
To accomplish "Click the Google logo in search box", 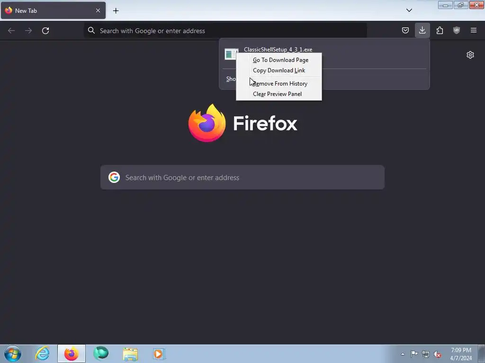I will point(114,178).
